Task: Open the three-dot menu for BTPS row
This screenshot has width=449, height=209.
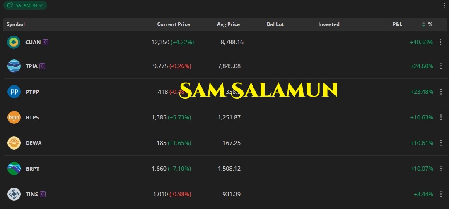Action: pyautogui.click(x=441, y=117)
